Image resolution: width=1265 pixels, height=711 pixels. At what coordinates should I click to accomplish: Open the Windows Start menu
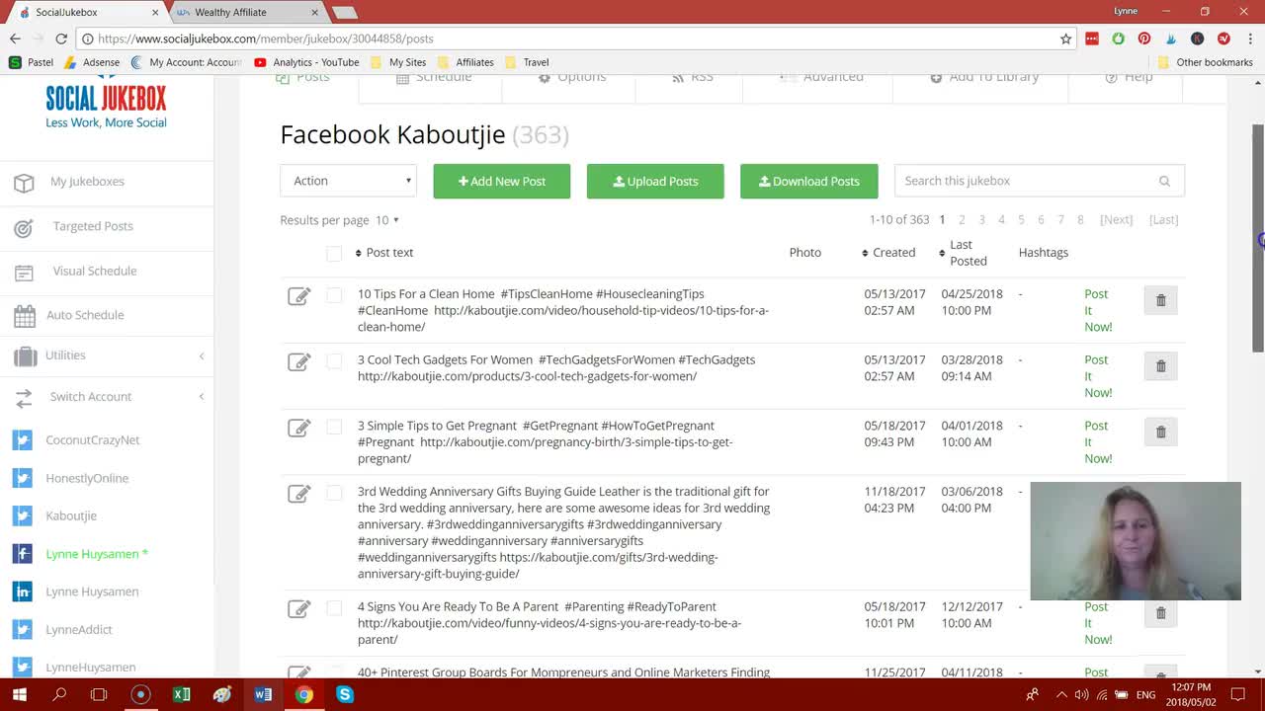pyautogui.click(x=19, y=694)
